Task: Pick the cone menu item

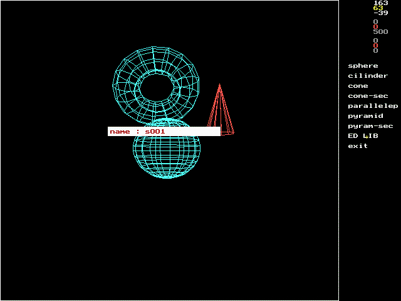Action: (x=358, y=86)
